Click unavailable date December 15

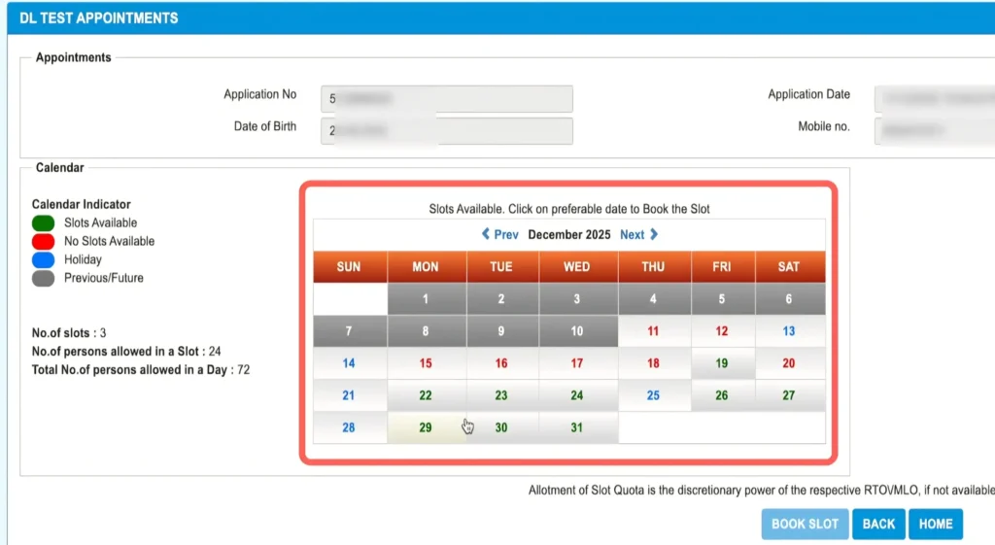click(426, 363)
